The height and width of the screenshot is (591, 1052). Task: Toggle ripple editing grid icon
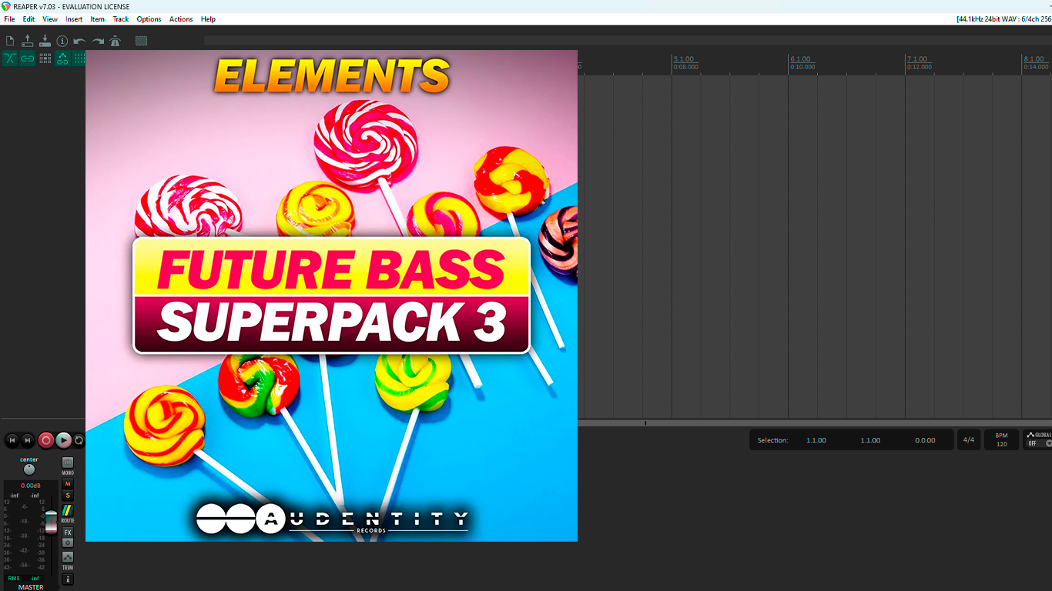pos(45,58)
